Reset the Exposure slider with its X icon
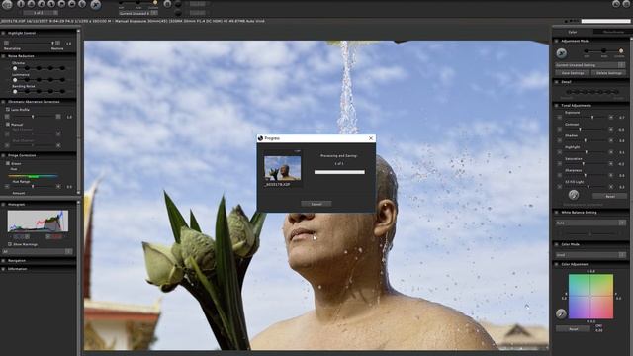The image size is (633, 356). pos(611,117)
